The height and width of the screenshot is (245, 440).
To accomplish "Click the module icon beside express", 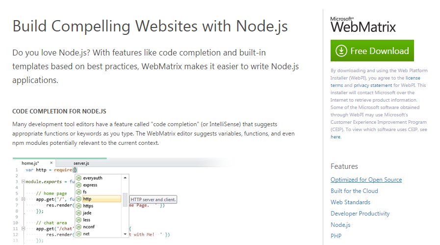I will [x=79, y=185].
